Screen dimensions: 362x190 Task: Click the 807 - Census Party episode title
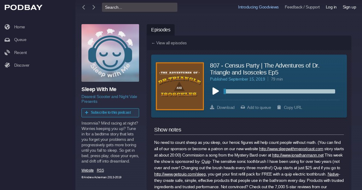click(x=265, y=69)
